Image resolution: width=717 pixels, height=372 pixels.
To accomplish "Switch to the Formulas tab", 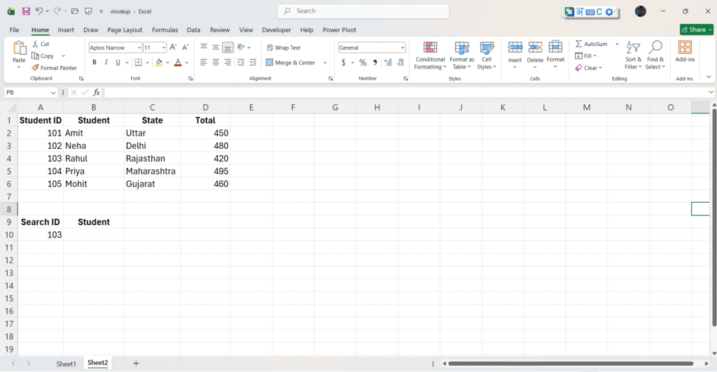I will (x=165, y=29).
